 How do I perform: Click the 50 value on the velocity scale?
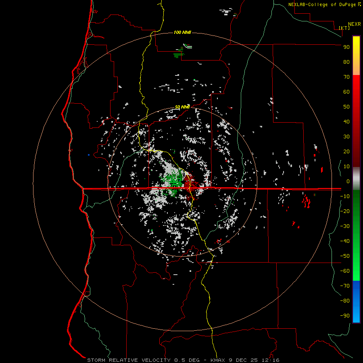pos(346,107)
